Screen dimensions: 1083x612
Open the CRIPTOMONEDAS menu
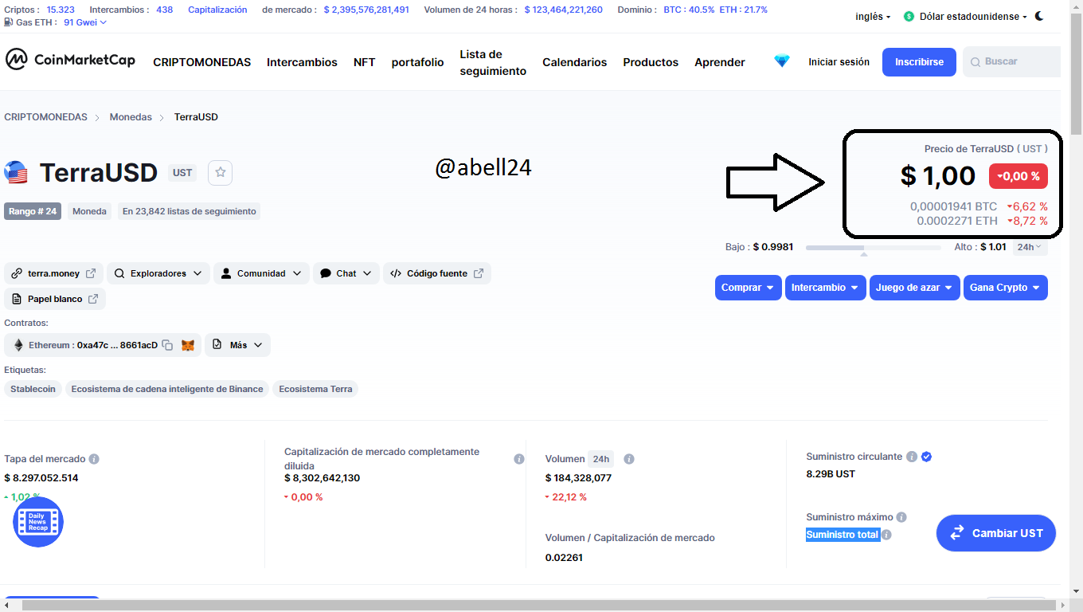tap(202, 62)
